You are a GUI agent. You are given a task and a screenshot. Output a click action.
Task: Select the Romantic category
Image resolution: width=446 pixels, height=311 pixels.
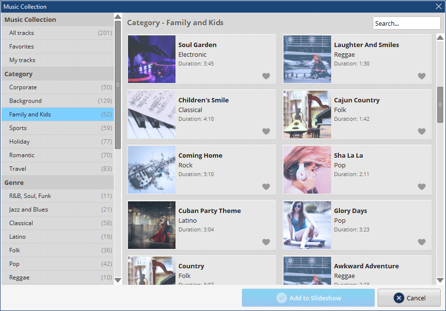[58, 155]
